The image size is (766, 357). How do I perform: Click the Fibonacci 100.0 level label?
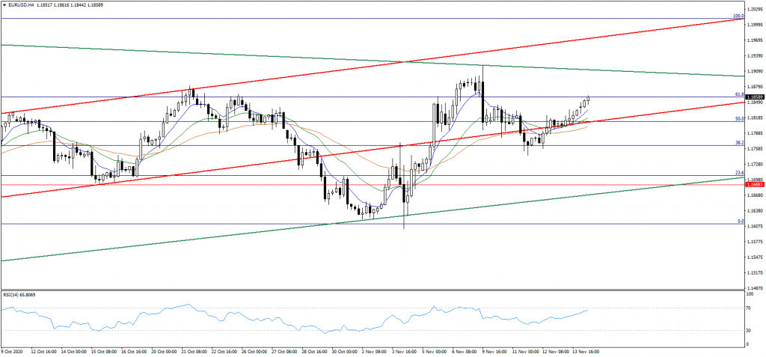pyautogui.click(x=738, y=15)
